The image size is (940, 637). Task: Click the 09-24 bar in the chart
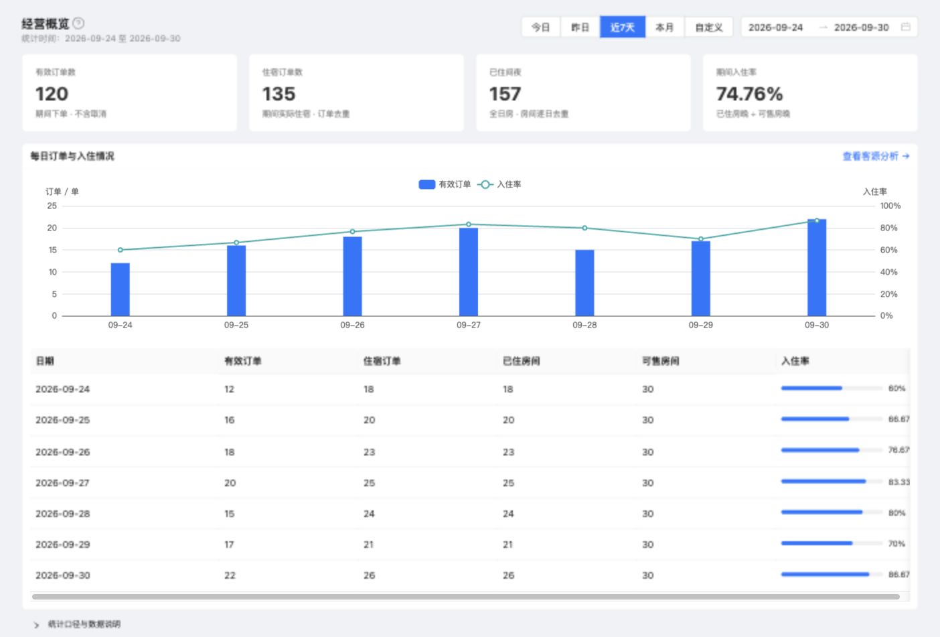pyautogui.click(x=121, y=289)
